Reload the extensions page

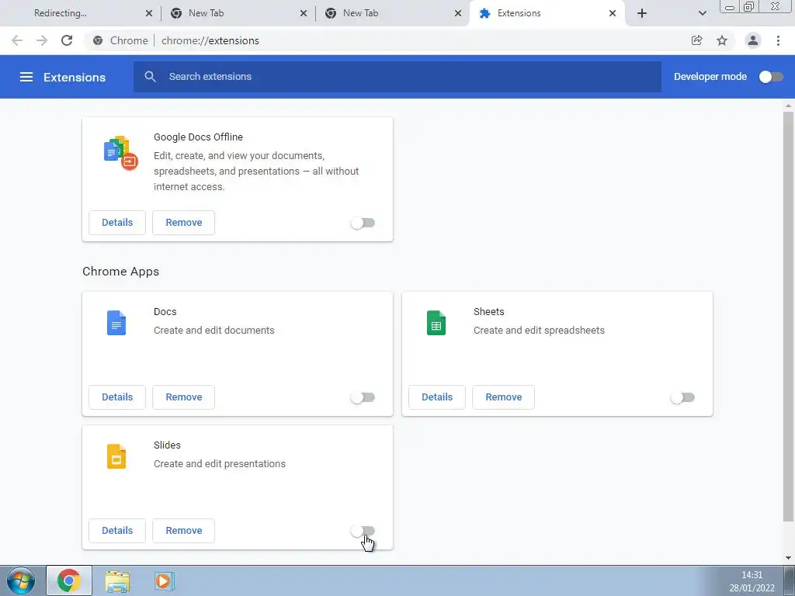pyautogui.click(x=67, y=40)
